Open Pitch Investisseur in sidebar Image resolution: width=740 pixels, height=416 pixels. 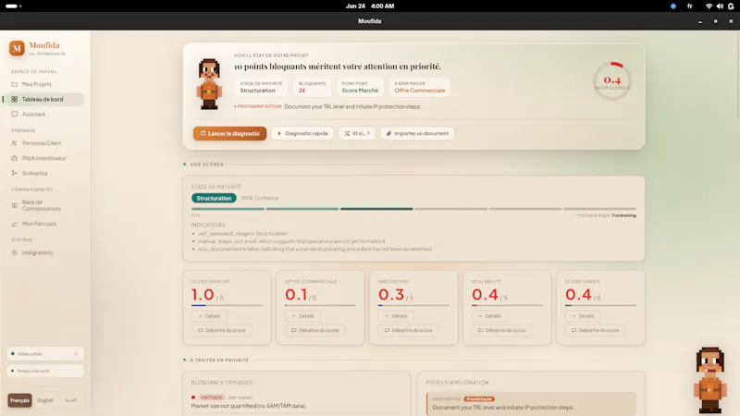(x=43, y=158)
